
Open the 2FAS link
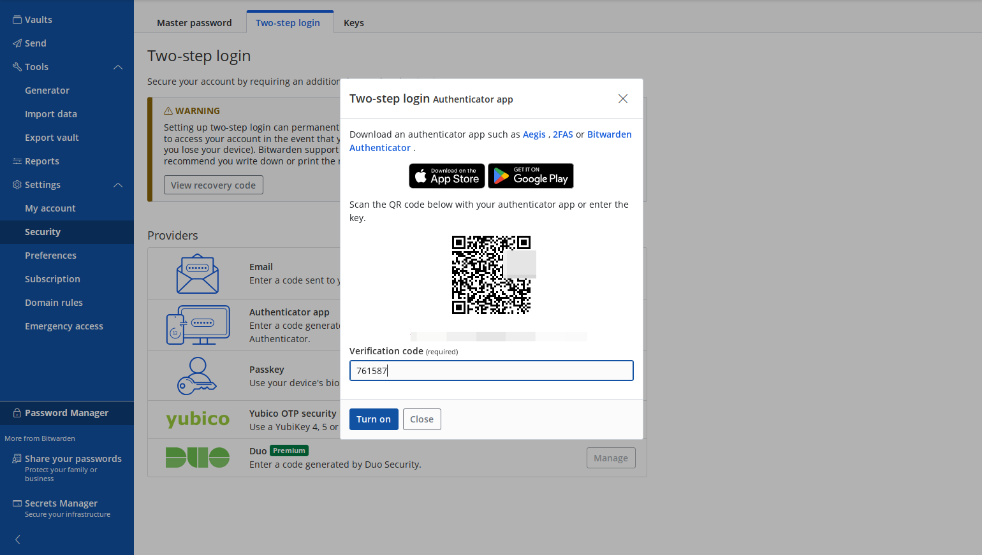coord(563,134)
